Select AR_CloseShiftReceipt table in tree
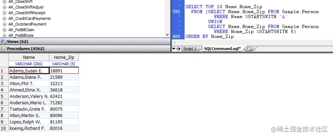Viewport: 333px width, 138px height. [x=27, y=13]
